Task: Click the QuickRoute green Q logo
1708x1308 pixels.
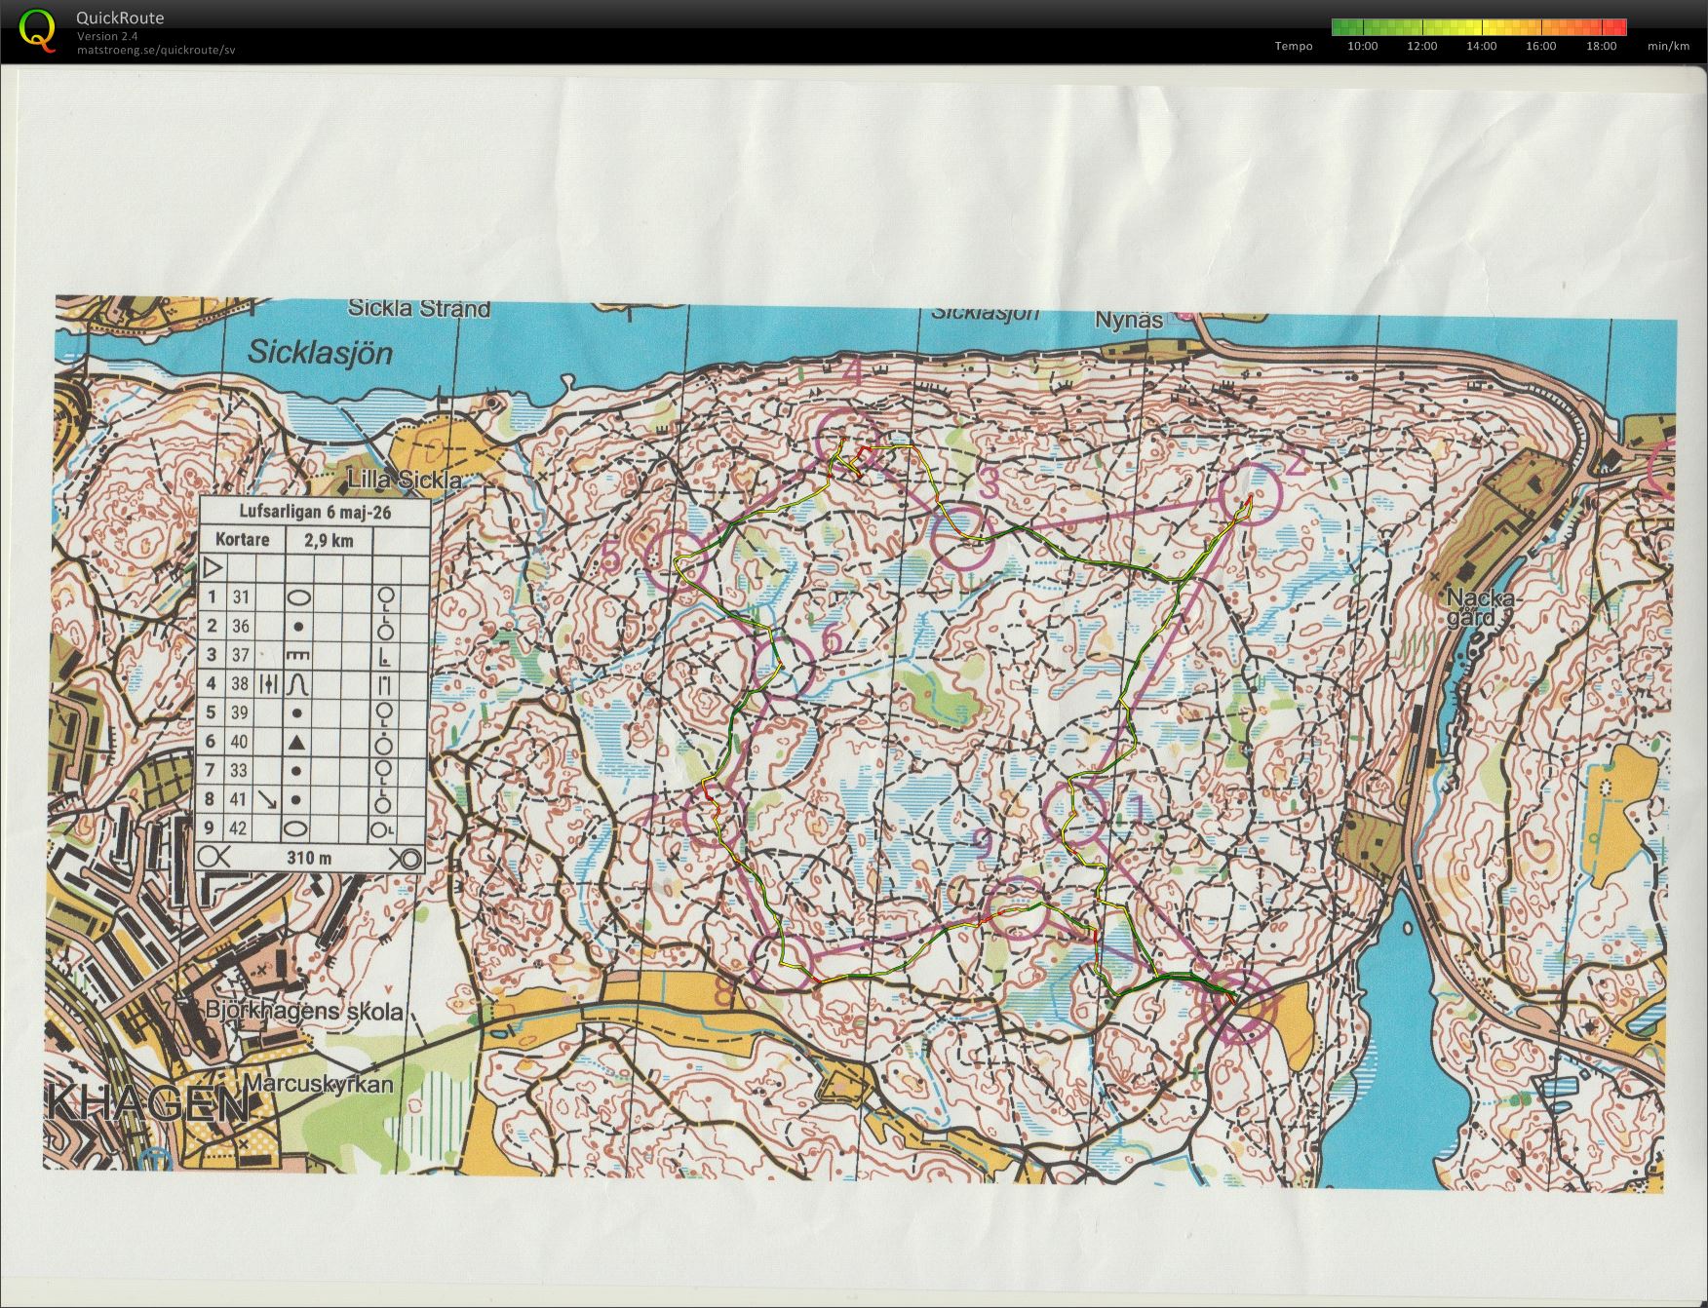Action: 38,29
